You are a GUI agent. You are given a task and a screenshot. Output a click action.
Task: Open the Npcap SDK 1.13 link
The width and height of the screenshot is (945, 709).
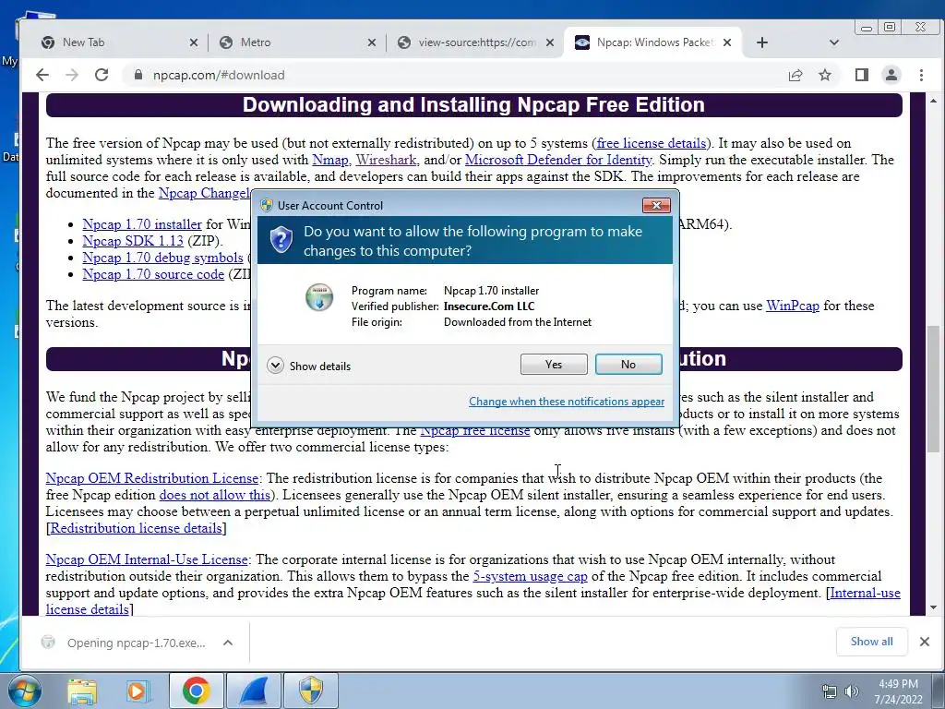(x=133, y=241)
